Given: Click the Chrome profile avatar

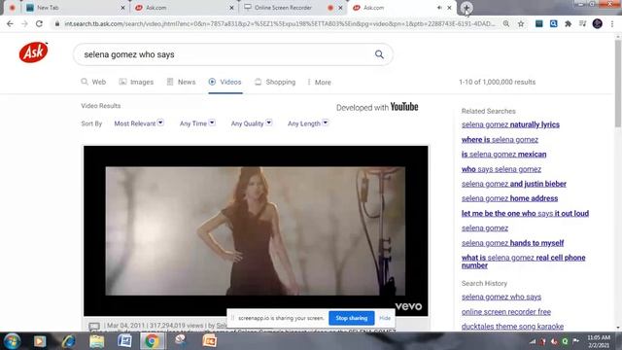Looking at the screenshot, I should pos(598,23).
